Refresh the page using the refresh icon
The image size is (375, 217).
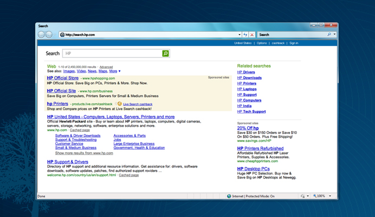[245, 35]
